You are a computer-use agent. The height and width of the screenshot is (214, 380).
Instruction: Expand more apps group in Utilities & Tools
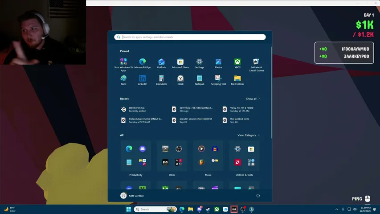(x=251, y=162)
